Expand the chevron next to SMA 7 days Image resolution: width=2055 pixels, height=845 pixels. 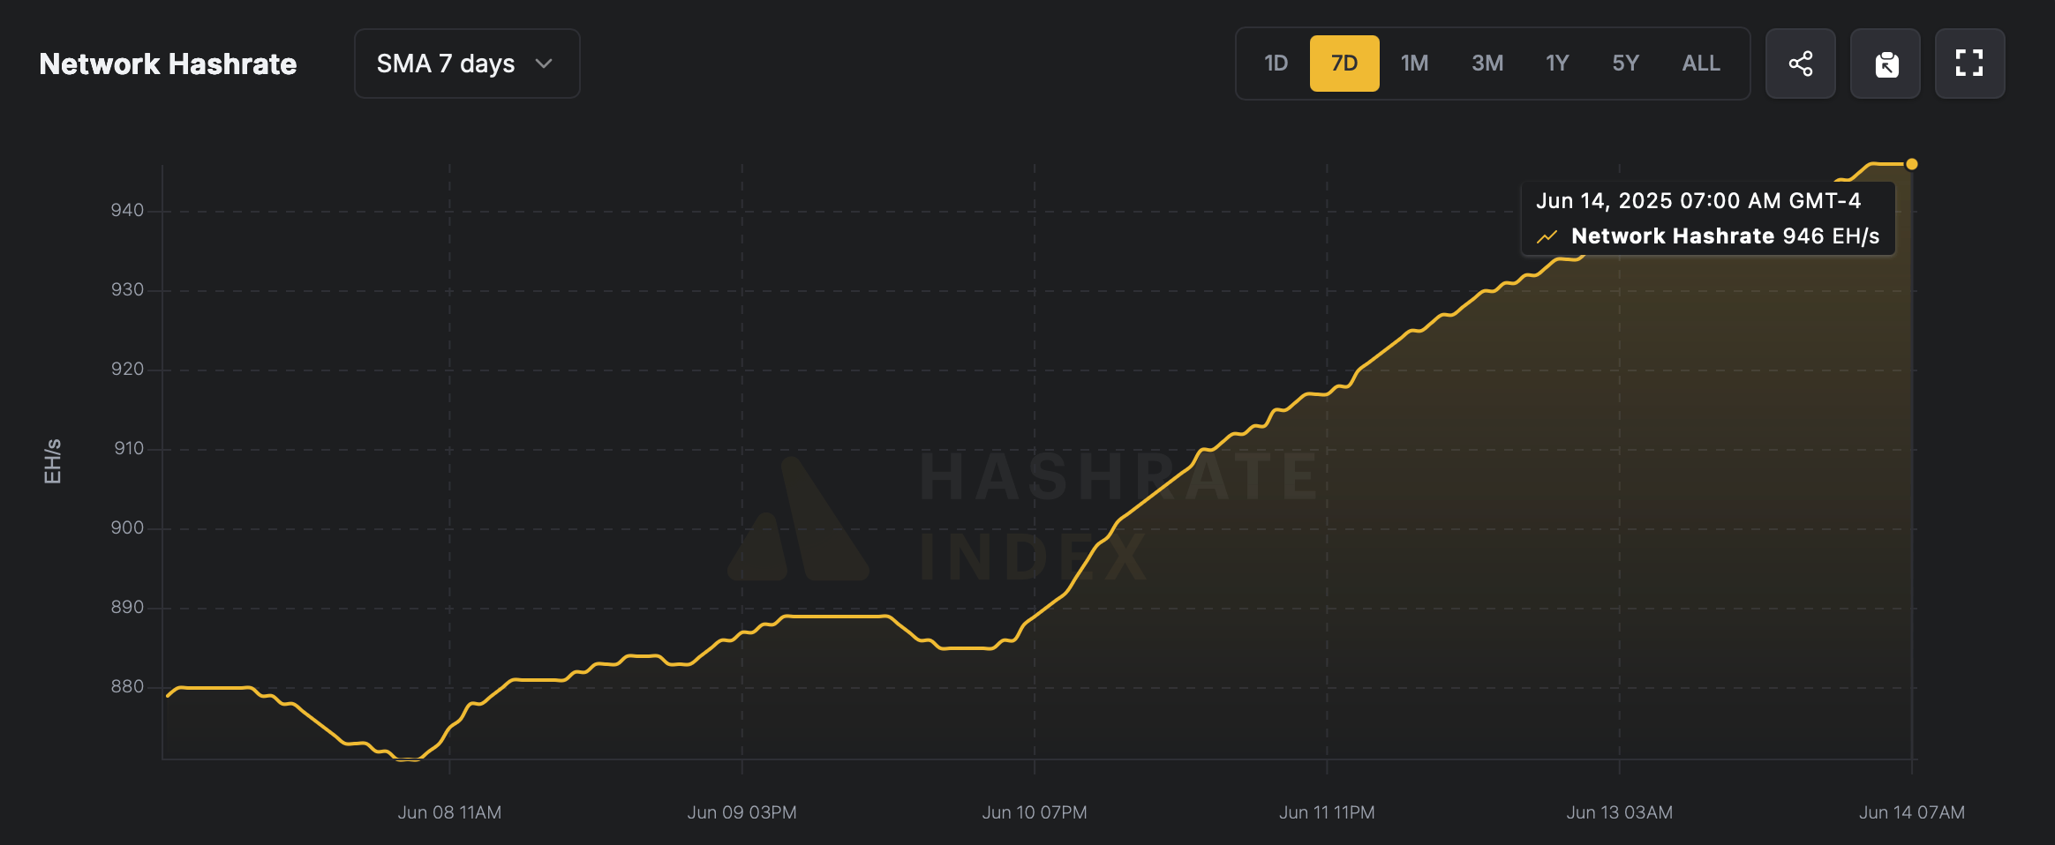coord(545,63)
